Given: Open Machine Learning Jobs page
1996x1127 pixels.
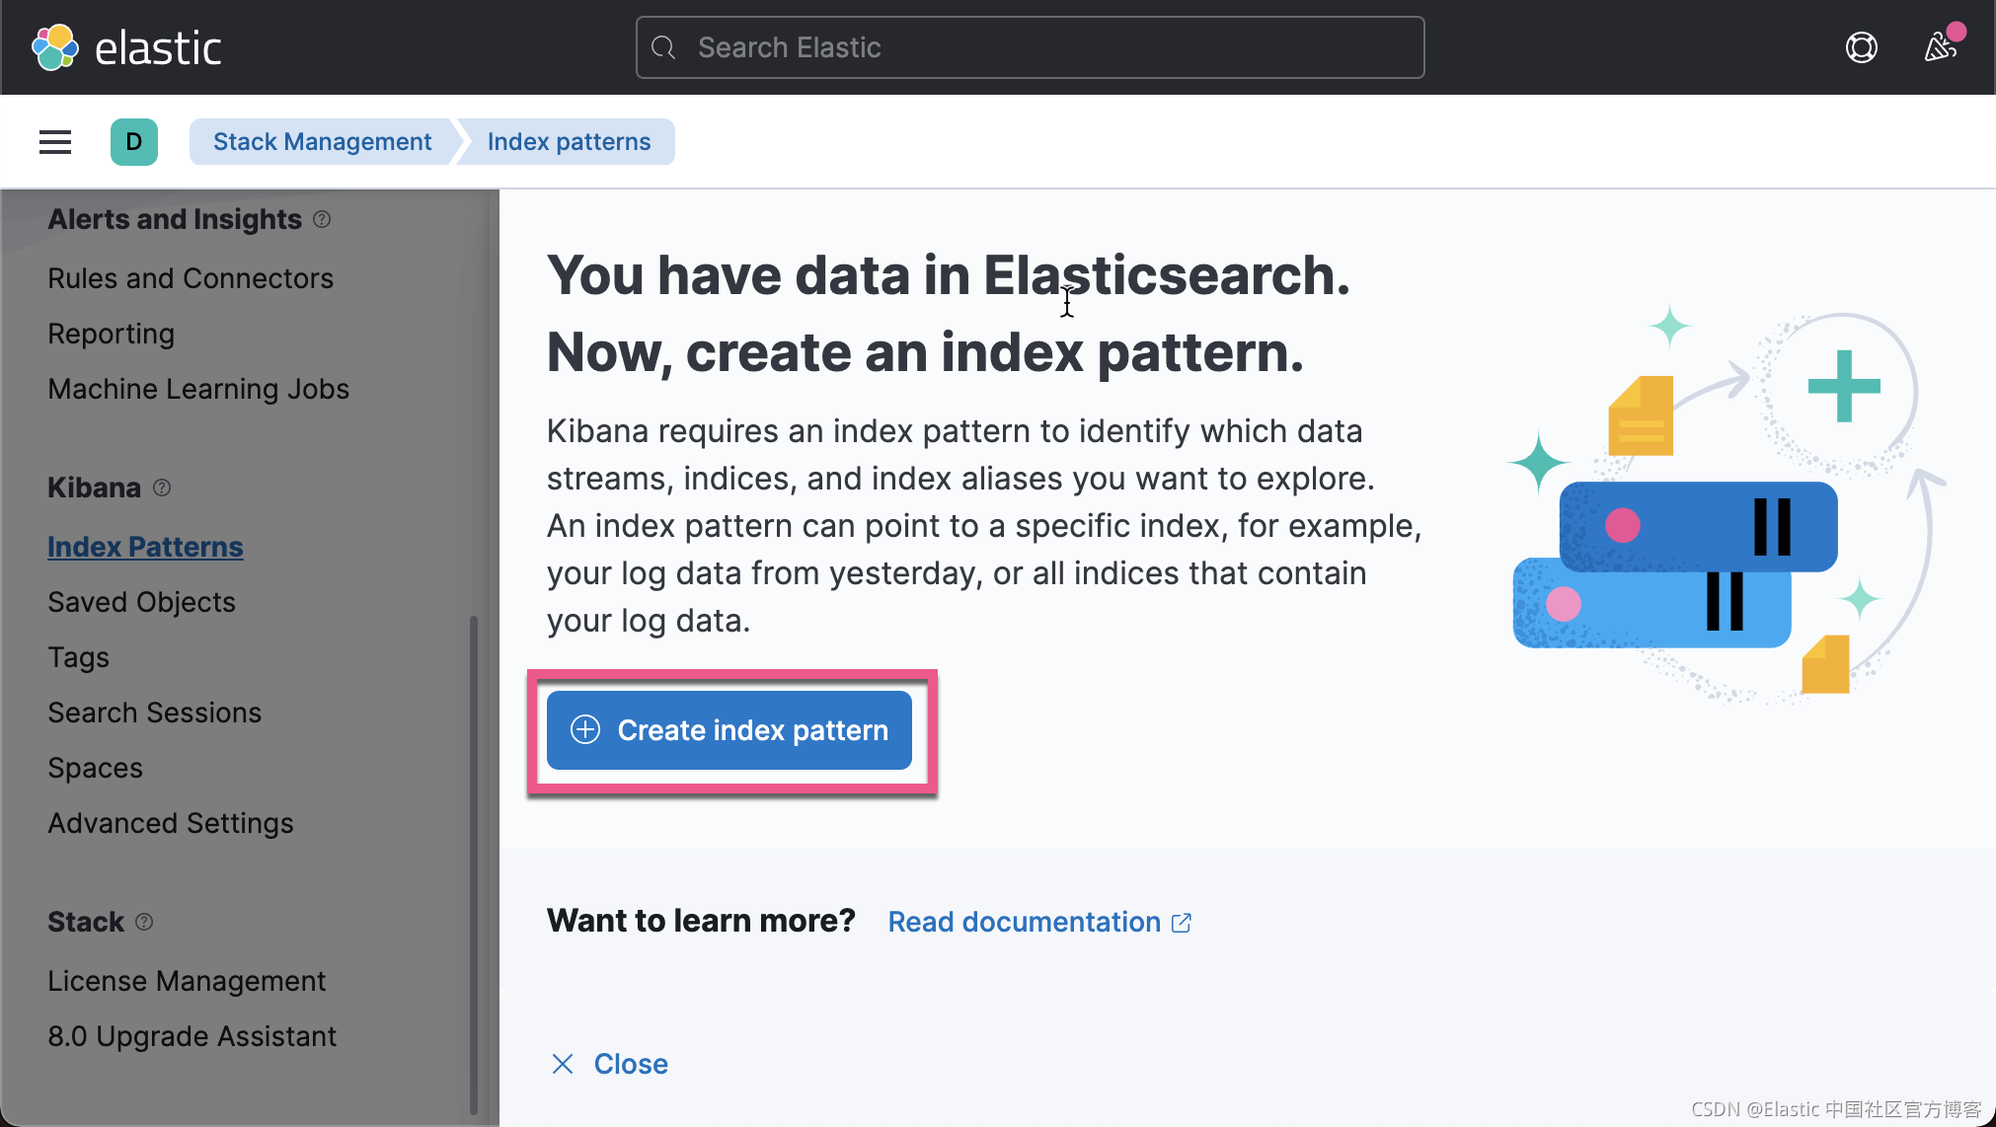Looking at the screenshot, I should coord(198,389).
